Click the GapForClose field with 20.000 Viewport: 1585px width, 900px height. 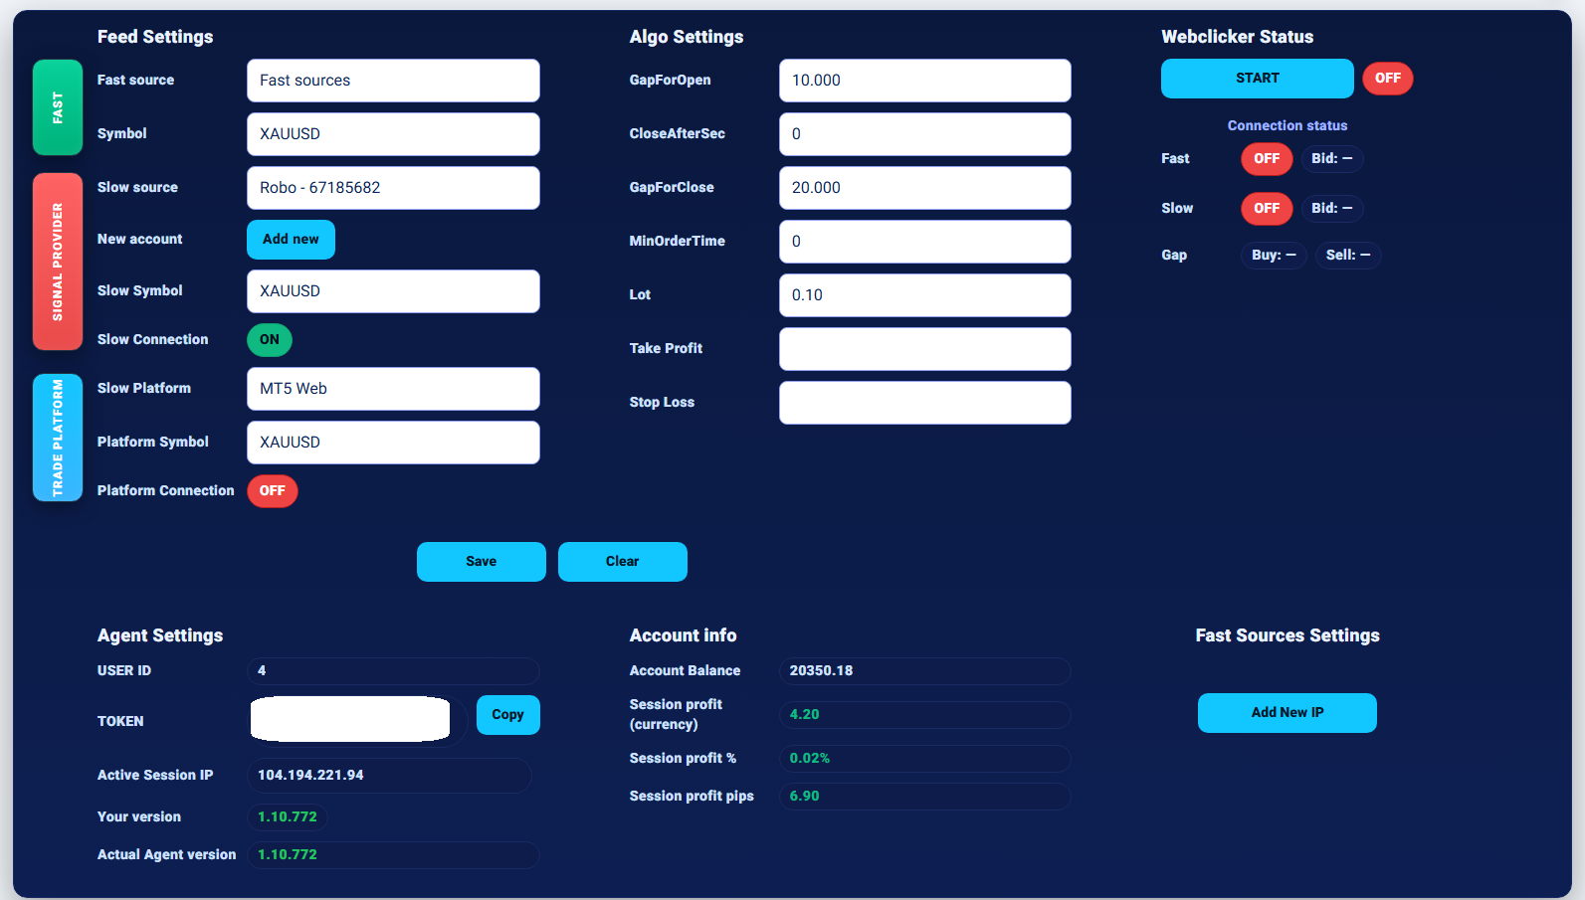[x=925, y=188]
